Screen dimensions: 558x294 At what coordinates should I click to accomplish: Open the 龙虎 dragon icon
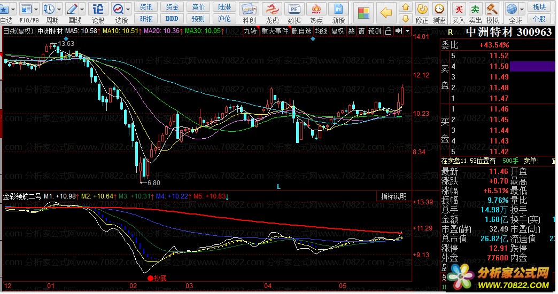click(x=272, y=9)
